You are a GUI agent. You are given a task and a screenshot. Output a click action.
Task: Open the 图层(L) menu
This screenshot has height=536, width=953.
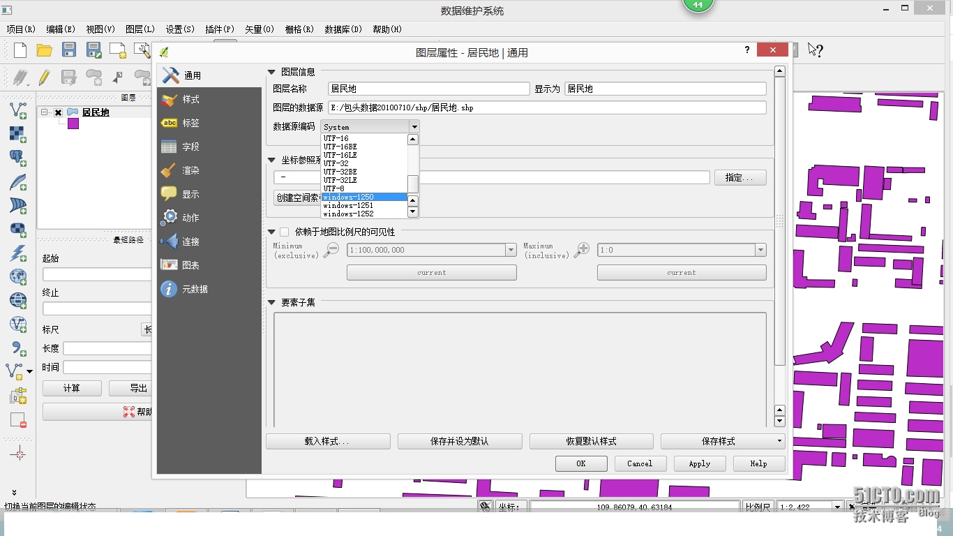click(140, 29)
